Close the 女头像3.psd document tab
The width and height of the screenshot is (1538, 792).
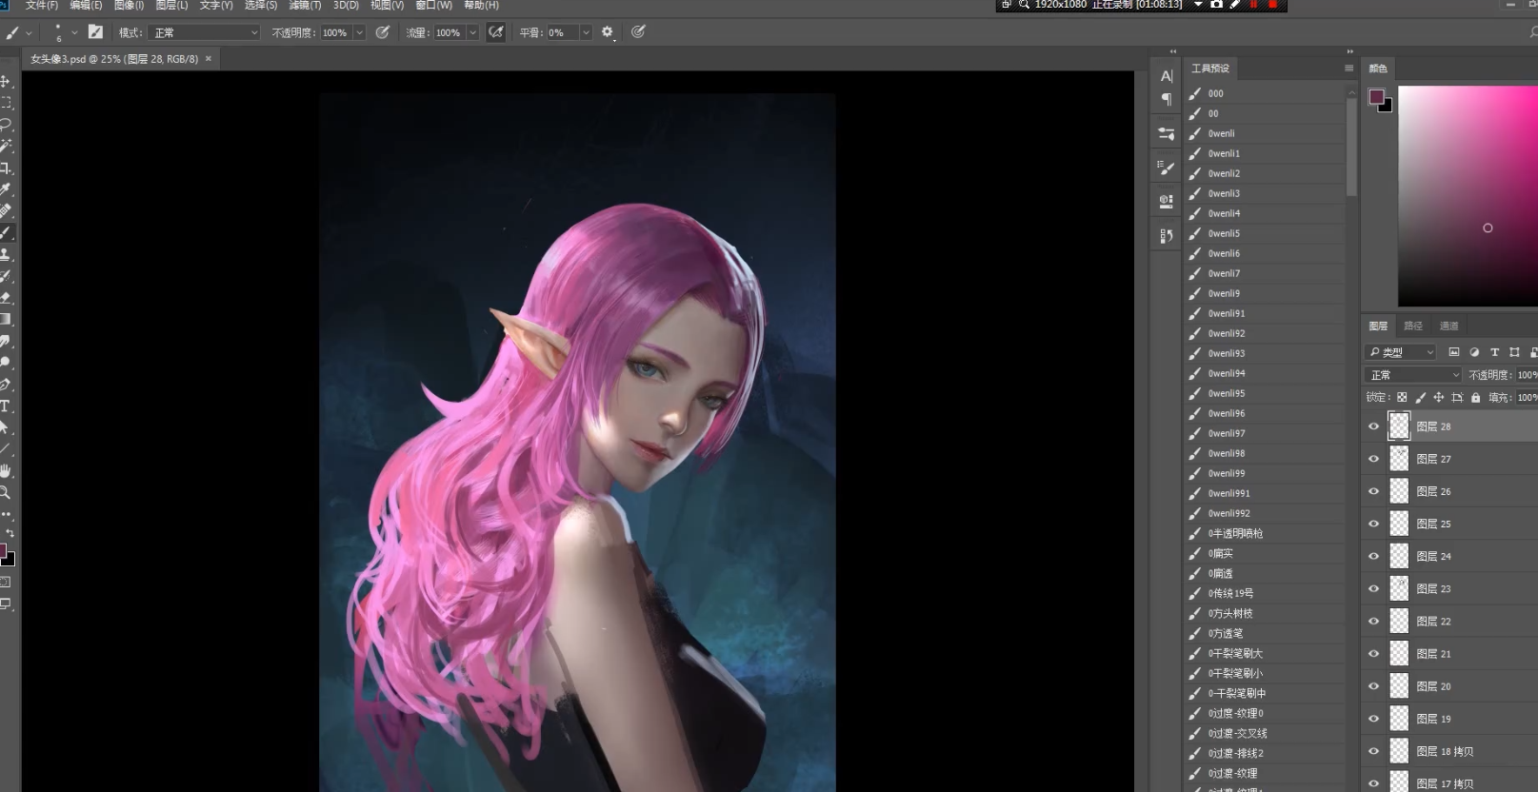(x=209, y=59)
